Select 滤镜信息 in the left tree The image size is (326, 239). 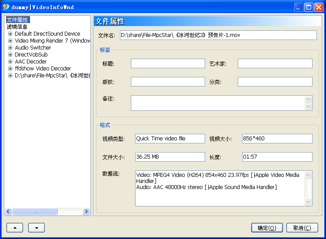(17, 27)
